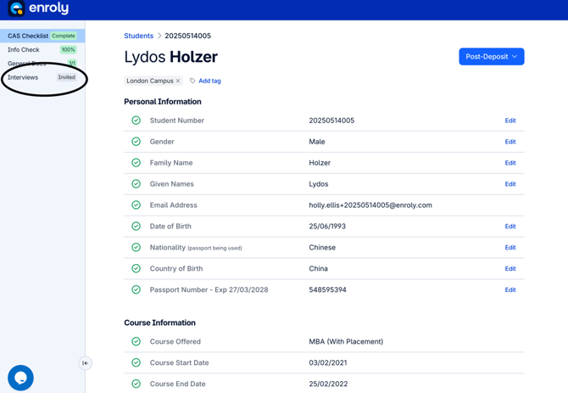Click the course value MBA (With Placement)
This screenshot has height=393, width=568.
coord(346,341)
